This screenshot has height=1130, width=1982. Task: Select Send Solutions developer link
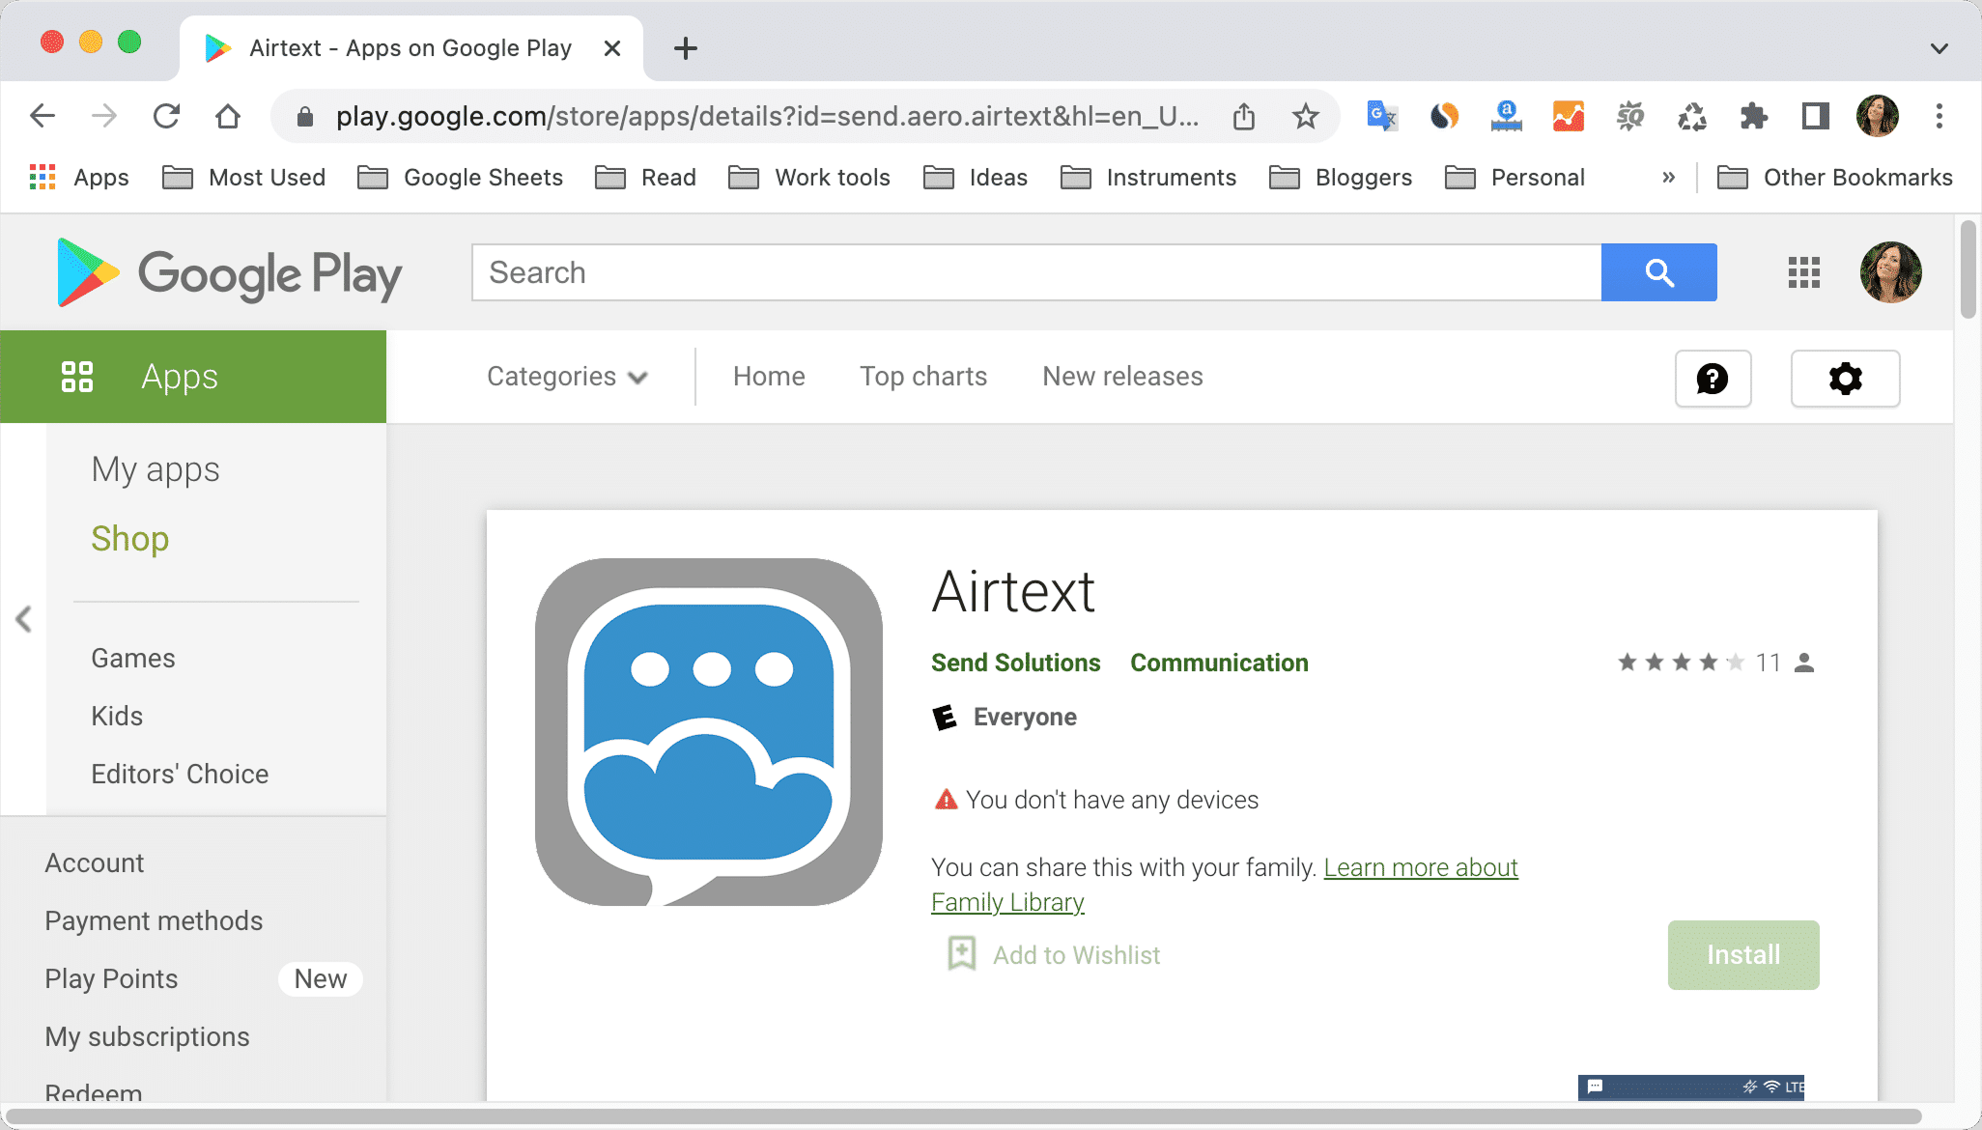coord(1015,663)
